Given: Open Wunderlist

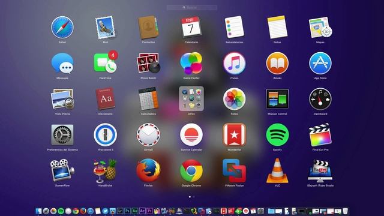Looking at the screenshot, I should click(x=235, y=134).
